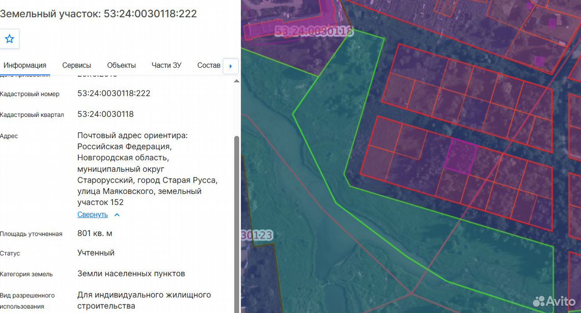This screenshot has height=313, width=581.
Task: Select cadastral quarter value 53:24:0030118
Action: click(x=106, y=114)
